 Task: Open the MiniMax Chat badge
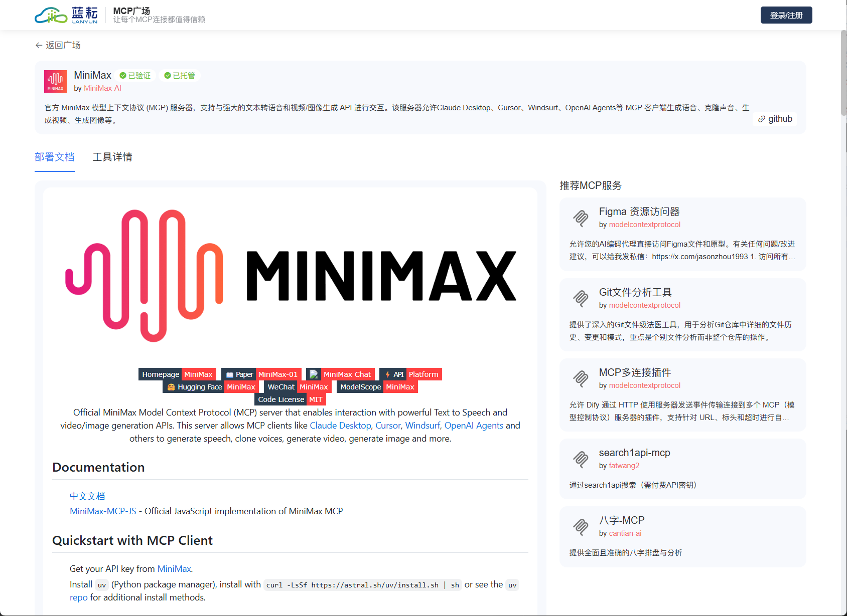[341, 374]
